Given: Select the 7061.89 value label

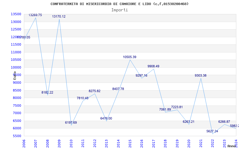Looking at the screenshot, I should coord(165,109).
